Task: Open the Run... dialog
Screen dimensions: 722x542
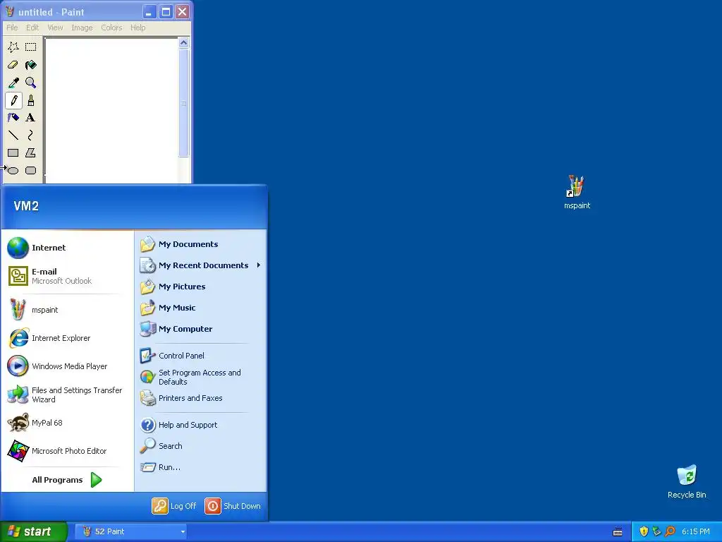Action: [201, 467]
